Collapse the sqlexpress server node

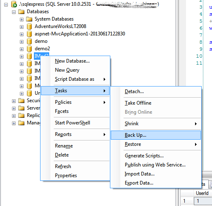pyautogui.click(x=6, y=5)
